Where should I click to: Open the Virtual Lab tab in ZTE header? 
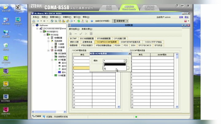[149, 8]
